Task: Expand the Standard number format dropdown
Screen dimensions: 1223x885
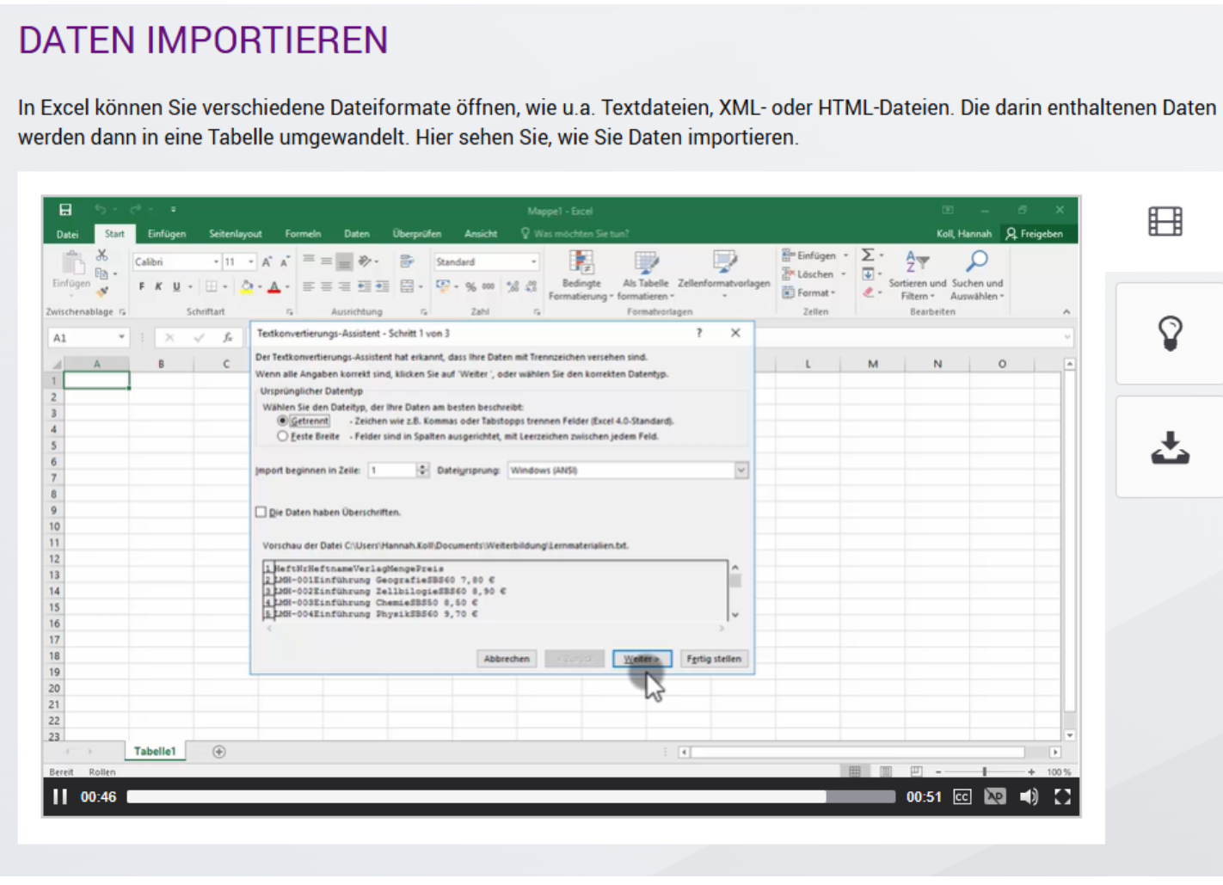Action: (x=533, y=262)
